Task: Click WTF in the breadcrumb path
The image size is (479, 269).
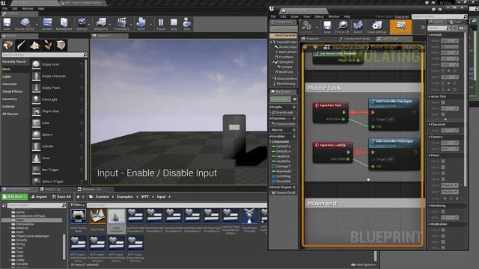Action: 144,197
